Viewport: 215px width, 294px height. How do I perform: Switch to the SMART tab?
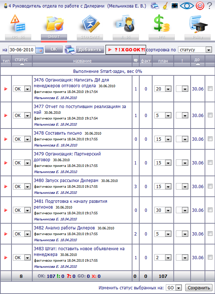[x=54, y=37]
